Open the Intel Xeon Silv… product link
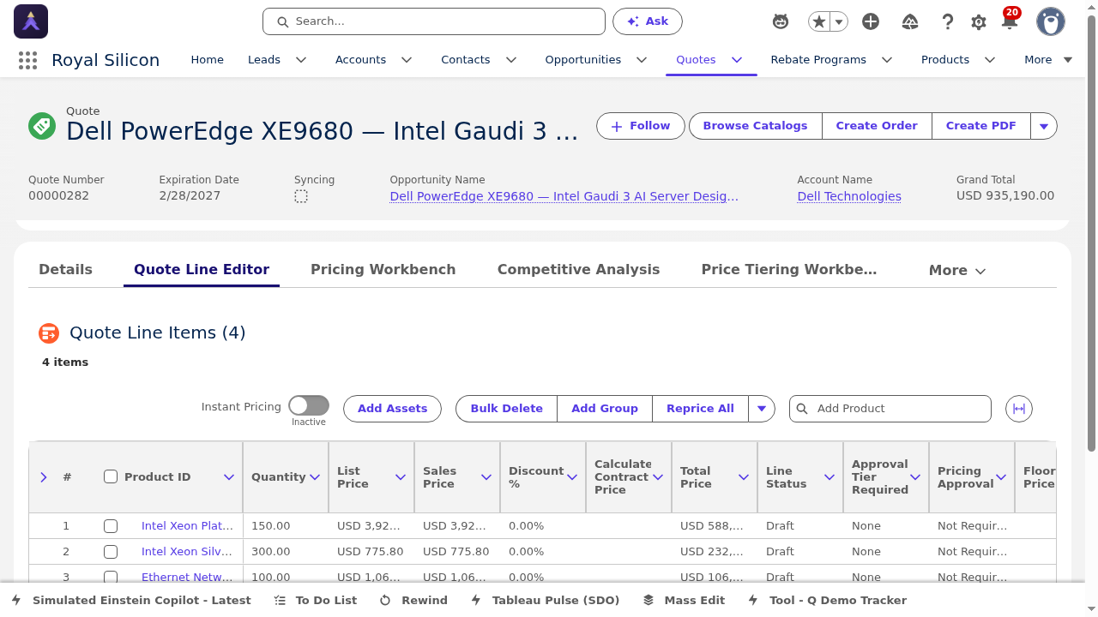This screenshot has width=1098, height=617. (x=187, y=552)
